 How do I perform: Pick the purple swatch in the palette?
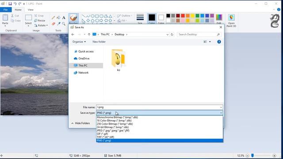(212, 16)
